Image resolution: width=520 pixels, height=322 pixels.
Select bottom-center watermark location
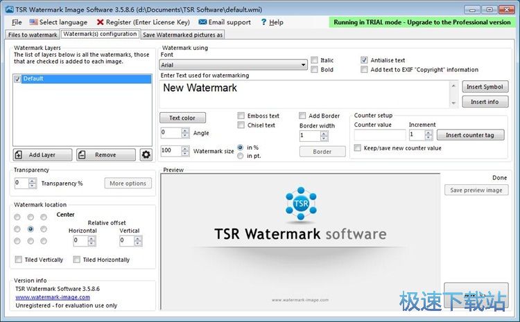[31, 241]
